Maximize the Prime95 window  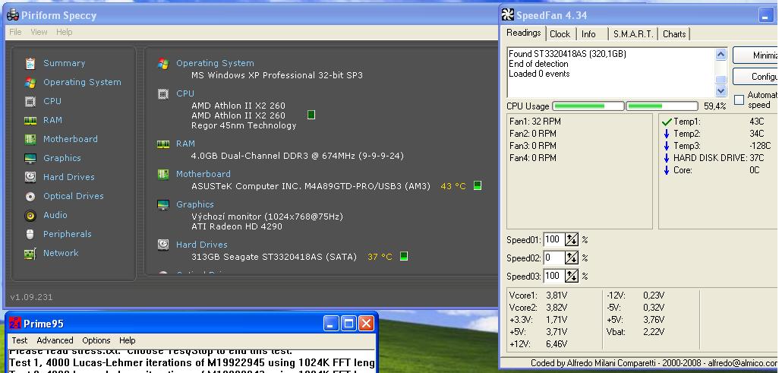(x=349, y=324)
